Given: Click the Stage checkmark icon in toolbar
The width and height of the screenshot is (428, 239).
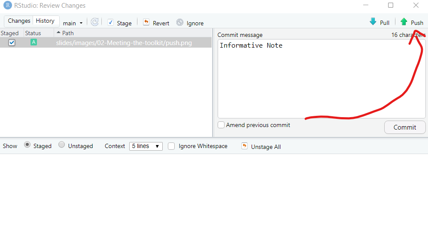Looking at the screenshot, I should (110, 22).
